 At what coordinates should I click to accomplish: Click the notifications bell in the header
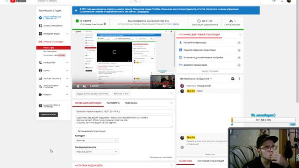click(x=282, y=1)
